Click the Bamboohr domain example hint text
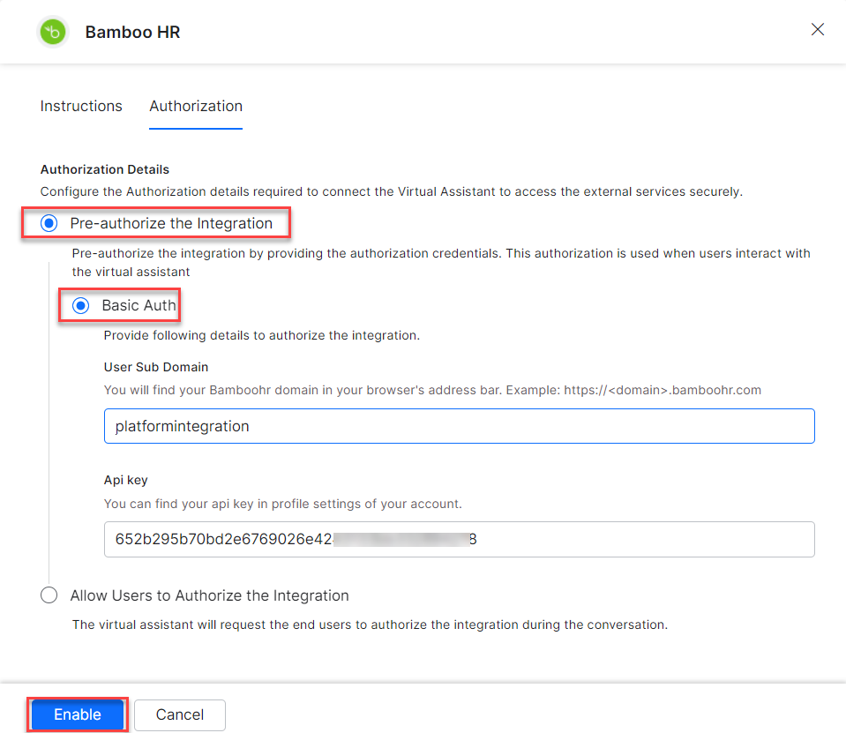The image size is (846, 733). coord(432,390)
